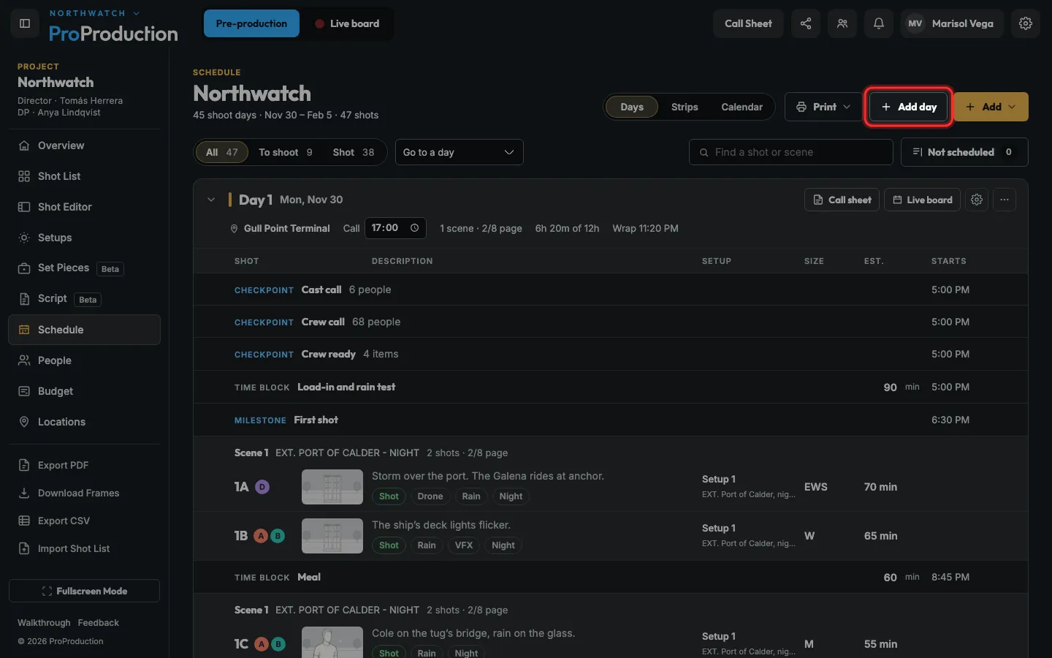Open the Call Sheet button in header
The image size is (1052, 658).
pos(748,23)
